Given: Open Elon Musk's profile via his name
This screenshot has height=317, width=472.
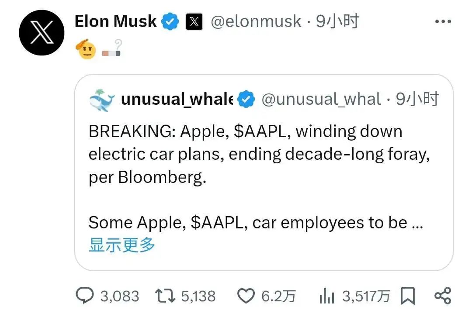Looking at the screenshot, I should [115, 21].
